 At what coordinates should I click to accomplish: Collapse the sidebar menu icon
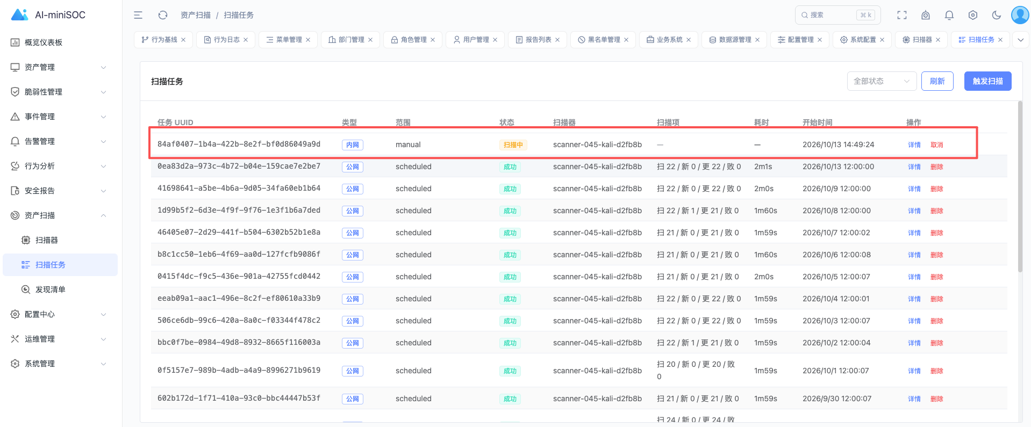click(138, 15)
